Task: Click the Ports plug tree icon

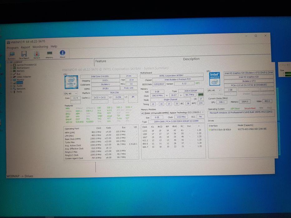Action: 14,92
